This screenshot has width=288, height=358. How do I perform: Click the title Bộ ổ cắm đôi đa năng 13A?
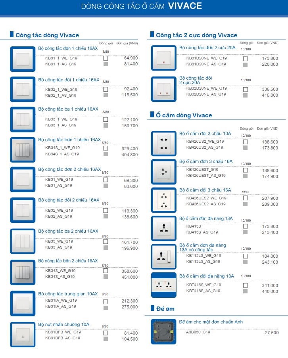(x=206, y=276)
